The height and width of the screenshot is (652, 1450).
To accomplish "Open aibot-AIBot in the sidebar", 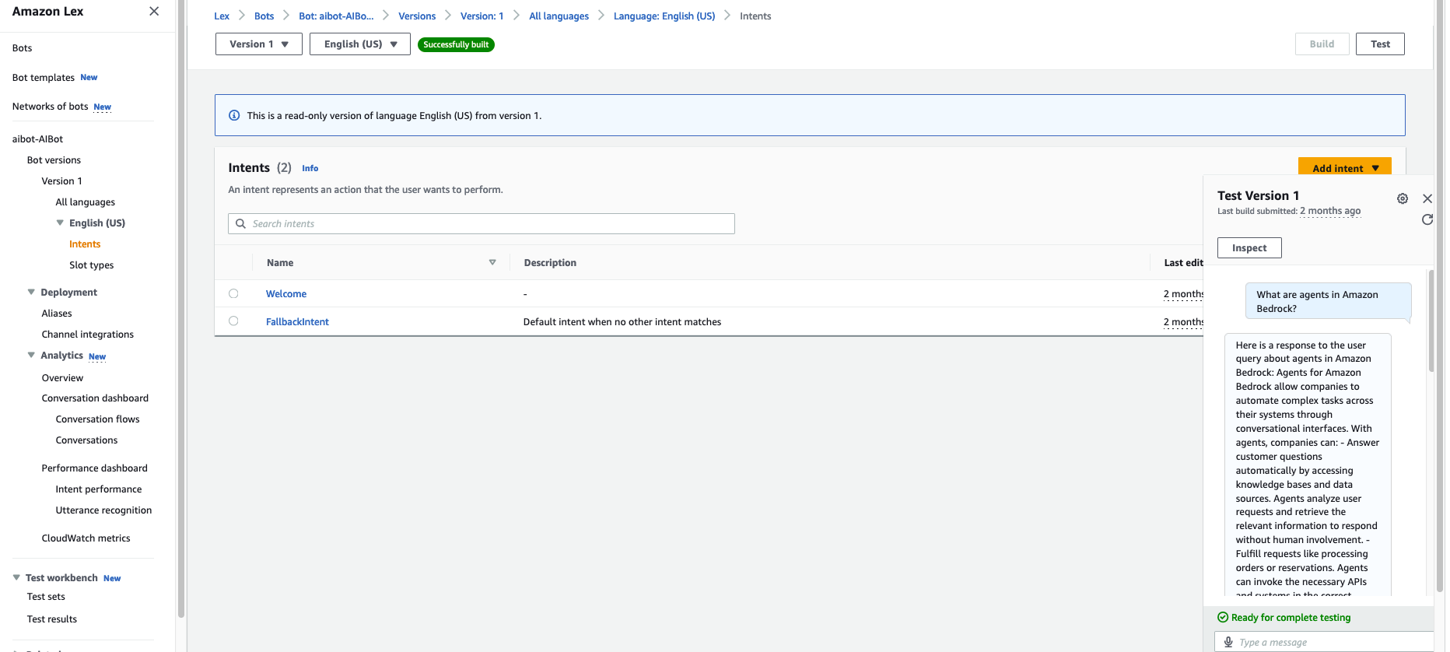I will [38, 139].
